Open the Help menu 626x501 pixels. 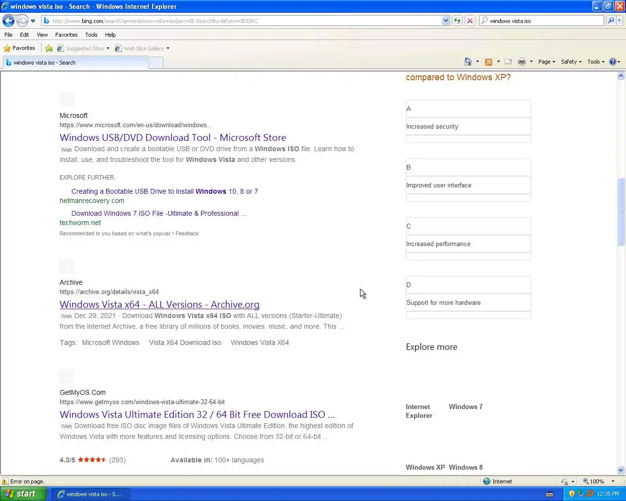[111, 35]
